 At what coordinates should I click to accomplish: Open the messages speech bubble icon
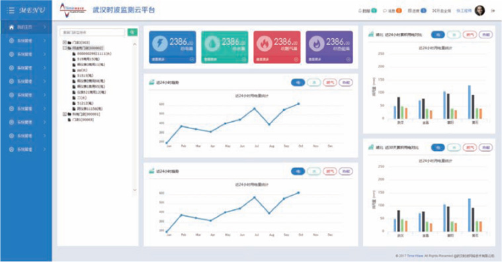(385, 11)
